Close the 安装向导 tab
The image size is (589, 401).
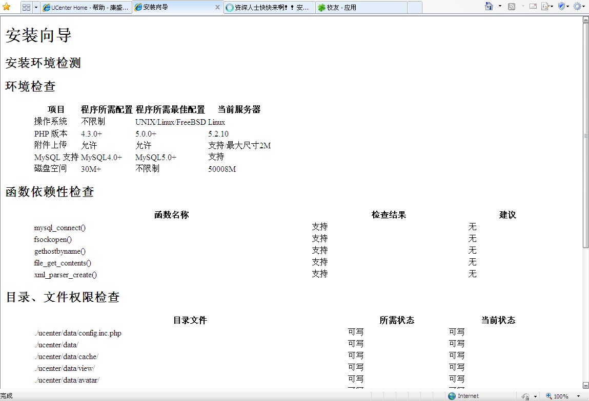click(217, 7)
